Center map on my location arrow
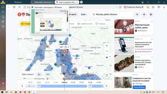 pyautogui.click(x=107, y=57)
